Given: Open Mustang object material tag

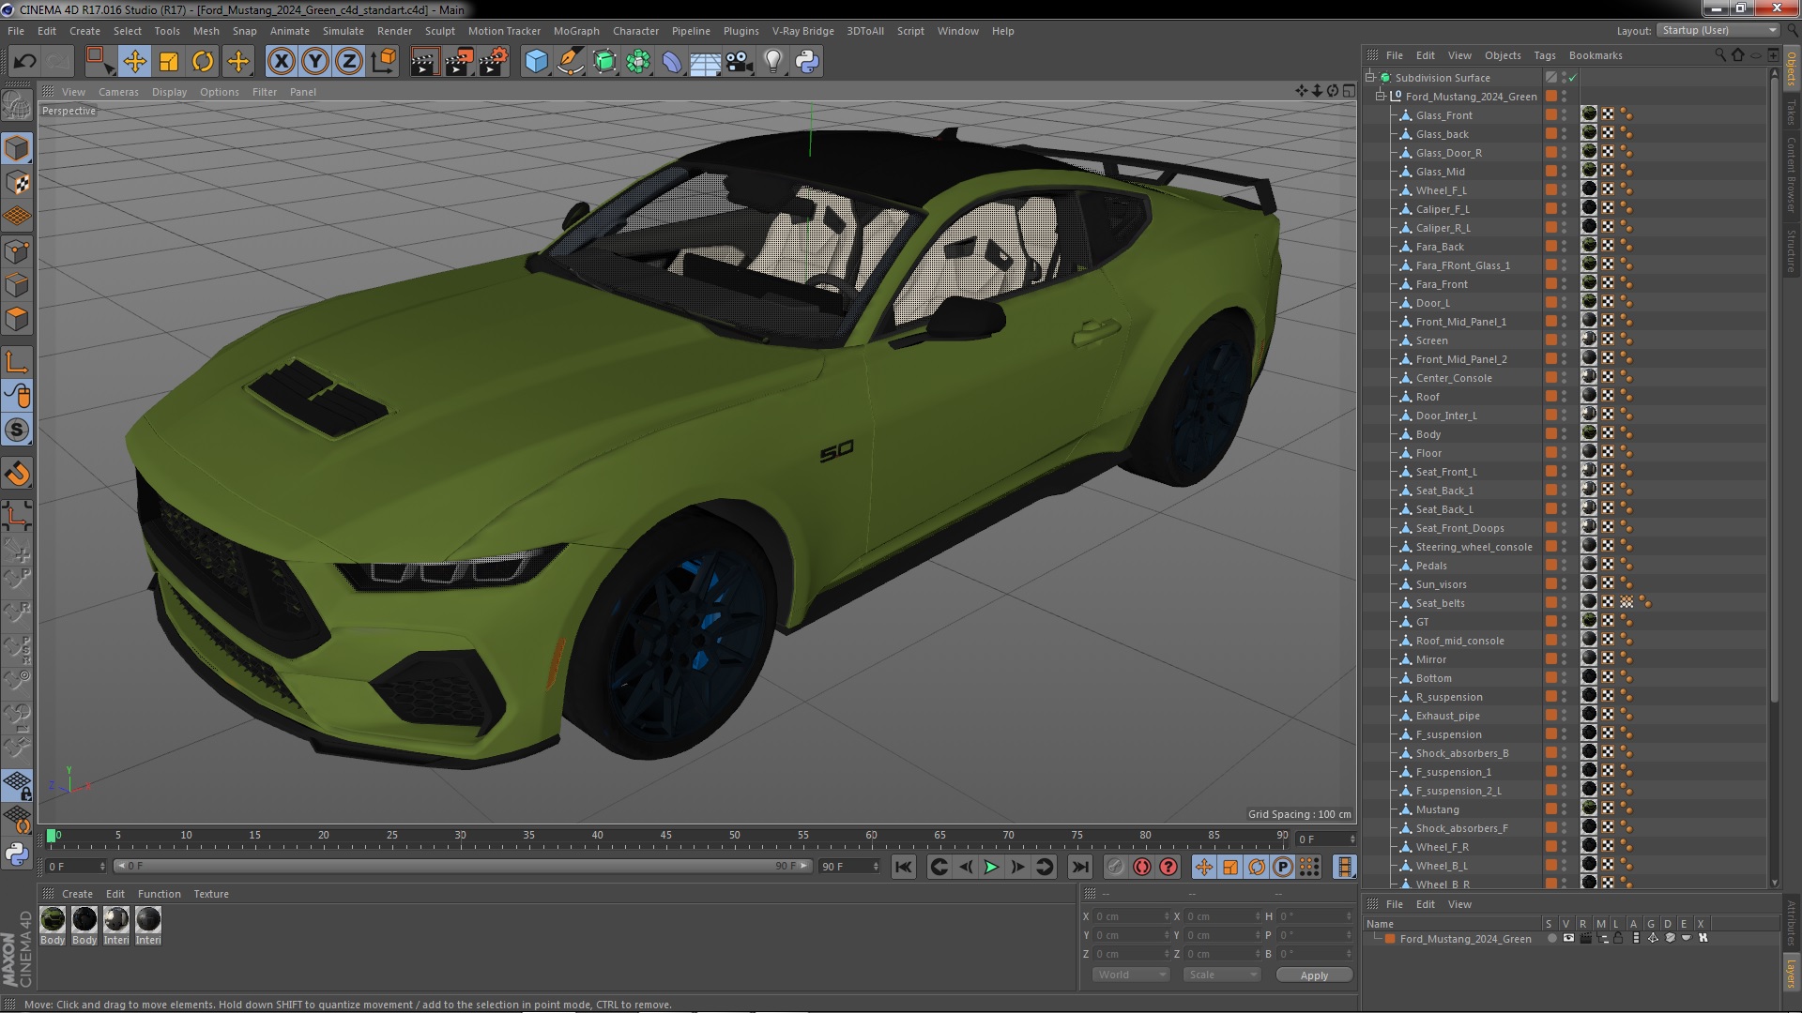Looking at the screenshot, I should pyautogui.click(x=1589, y=809).
